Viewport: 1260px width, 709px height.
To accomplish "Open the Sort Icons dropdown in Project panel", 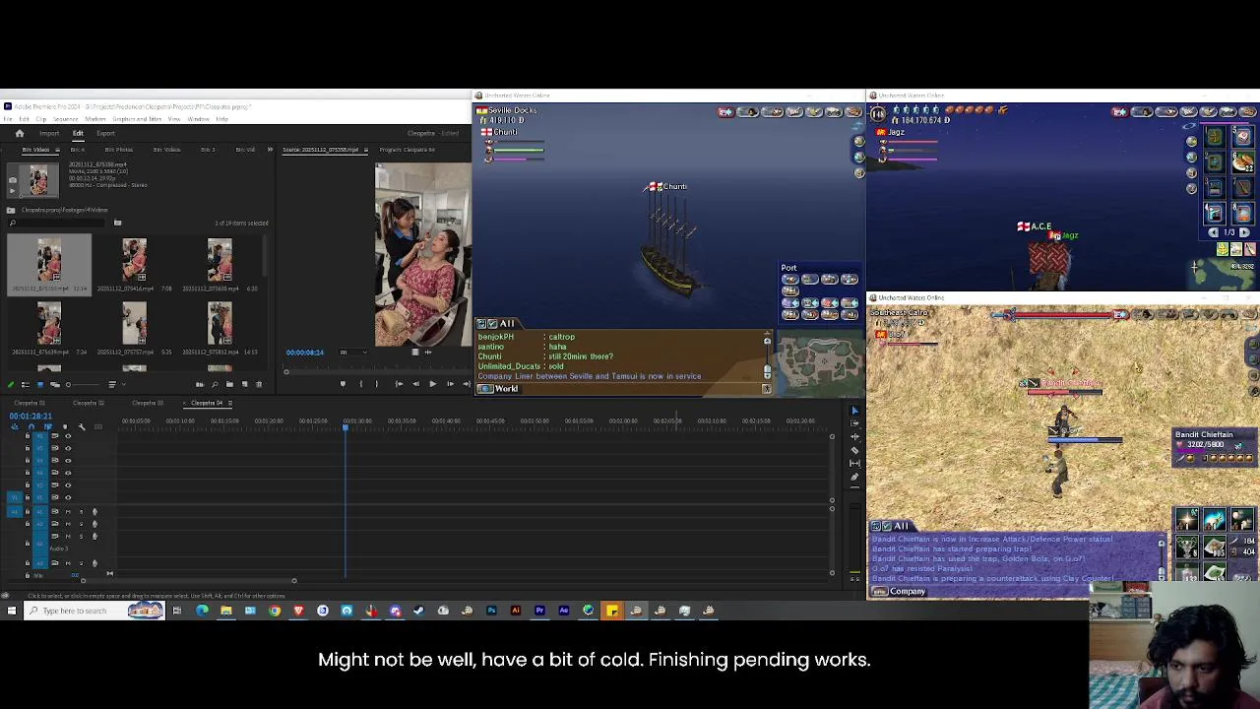I will tap(116, 384).
